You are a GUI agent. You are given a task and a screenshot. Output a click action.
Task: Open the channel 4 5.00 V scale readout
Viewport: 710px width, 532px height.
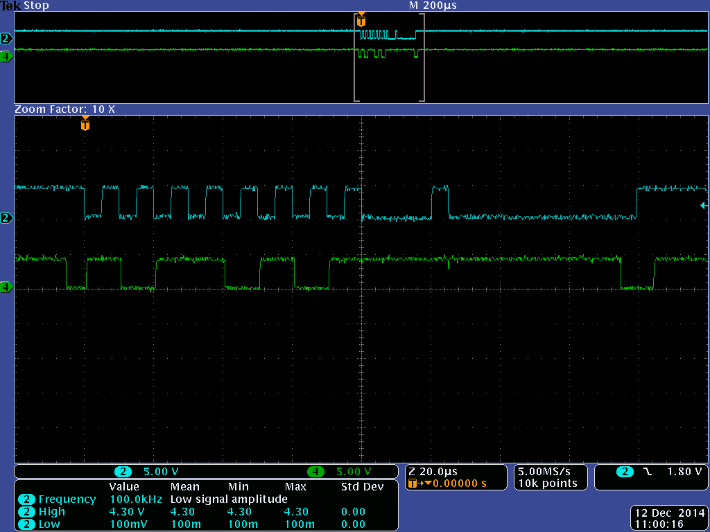(354, 472)
